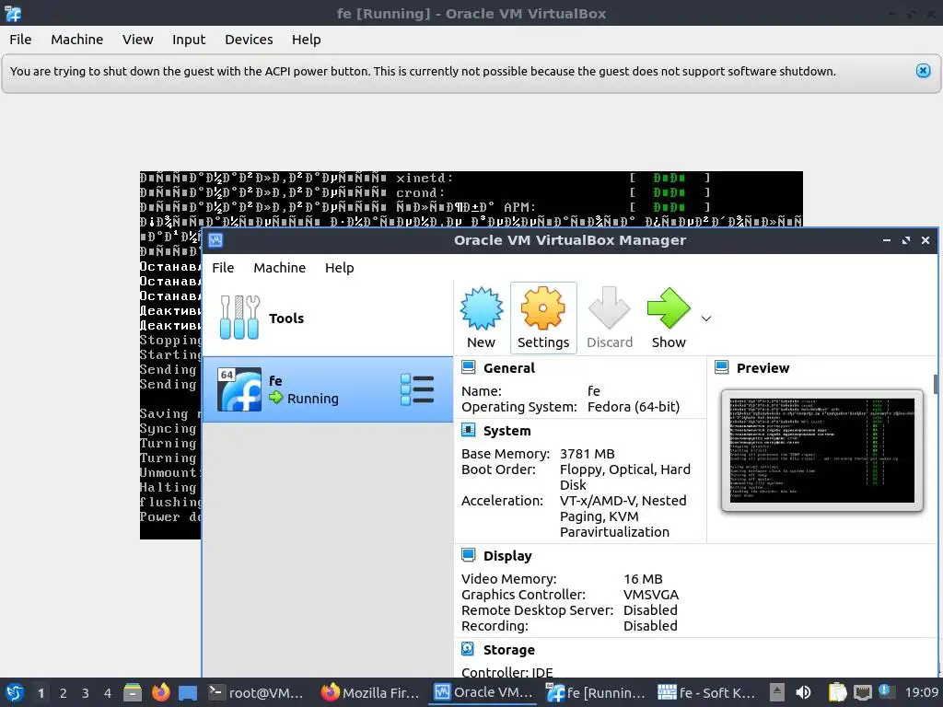943x707 pixels.
Task: Click the Storage section heading
Action: point(508,650)
